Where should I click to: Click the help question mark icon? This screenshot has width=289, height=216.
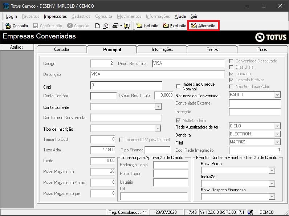(x=127, y=26)
